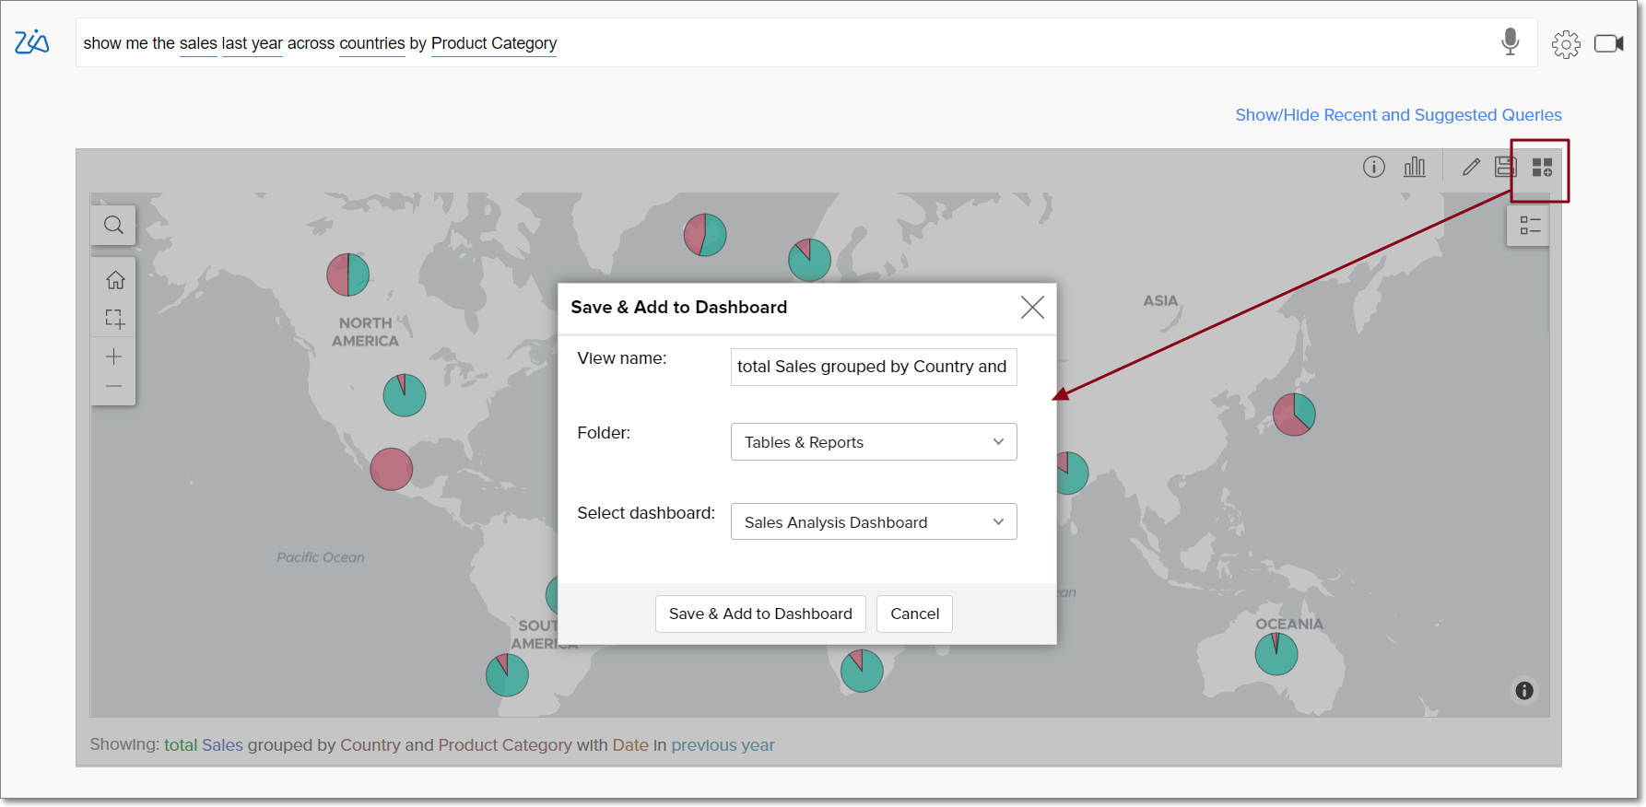Viewport: 1646px width, 807px height.
Task: Click the pencil edit icon
Action: point(1471,167)
